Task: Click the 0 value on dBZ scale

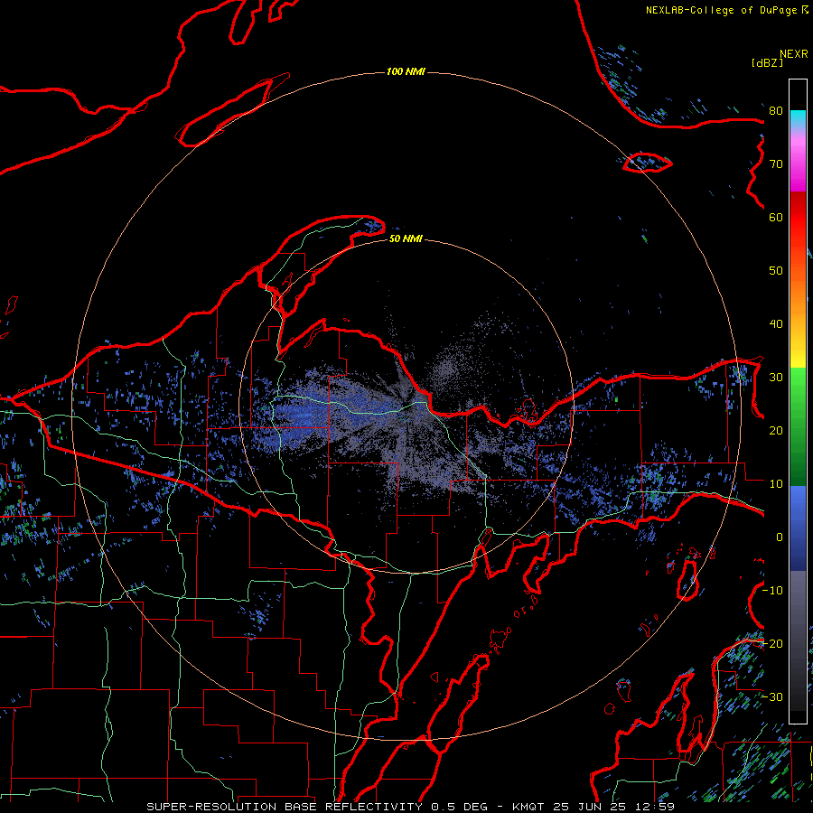Action: pos(780,537)
